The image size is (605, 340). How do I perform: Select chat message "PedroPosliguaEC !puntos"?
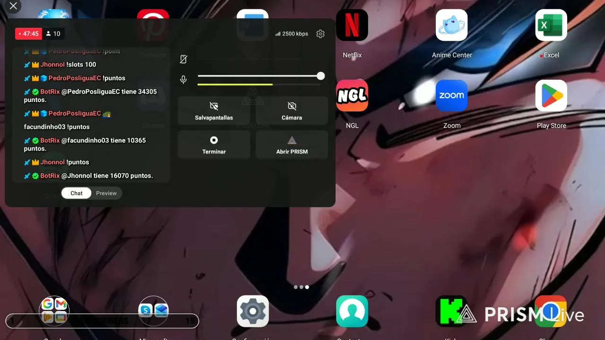tap(75, 78)
